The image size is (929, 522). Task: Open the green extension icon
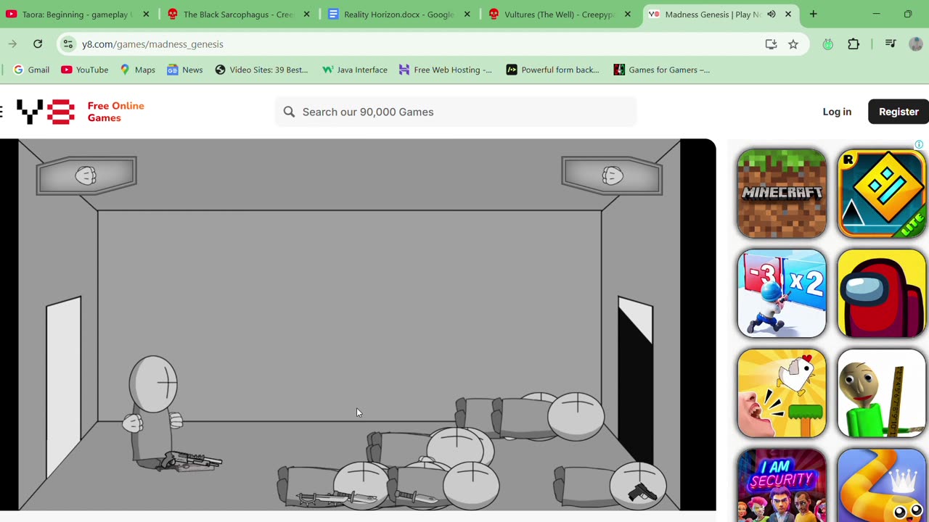click(827, 44)
